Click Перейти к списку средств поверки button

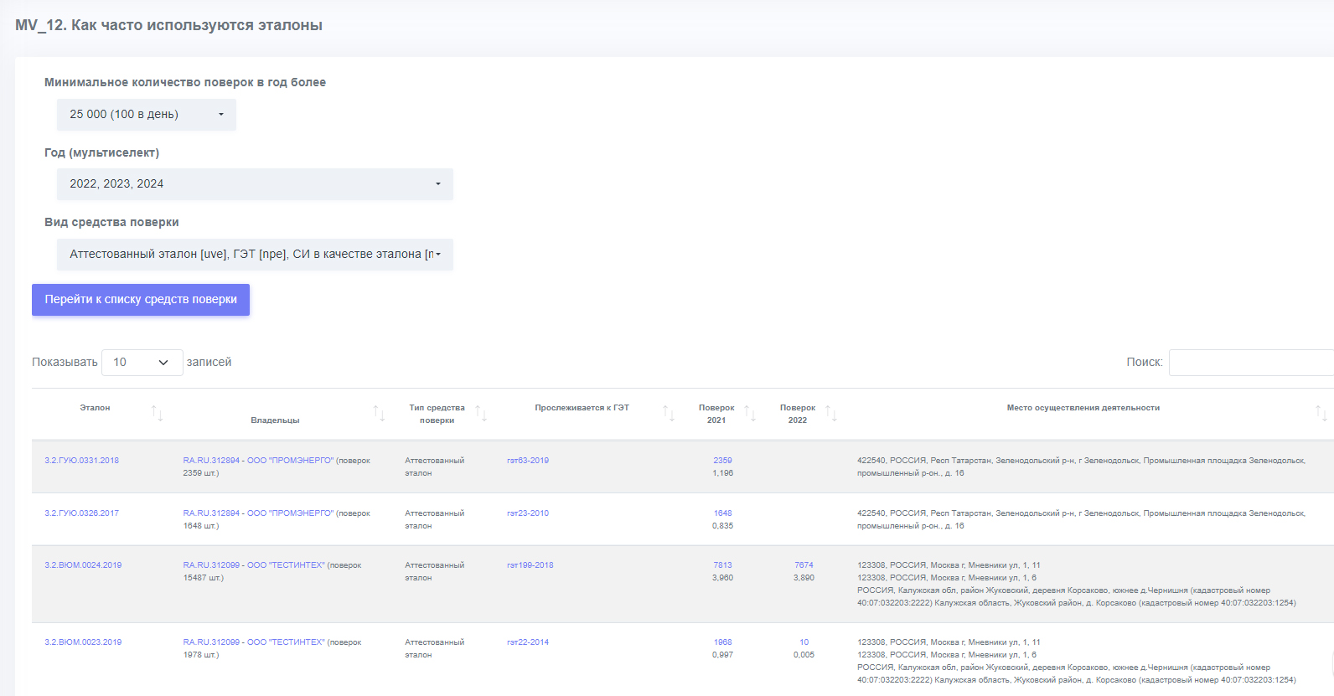pos(141,300)
